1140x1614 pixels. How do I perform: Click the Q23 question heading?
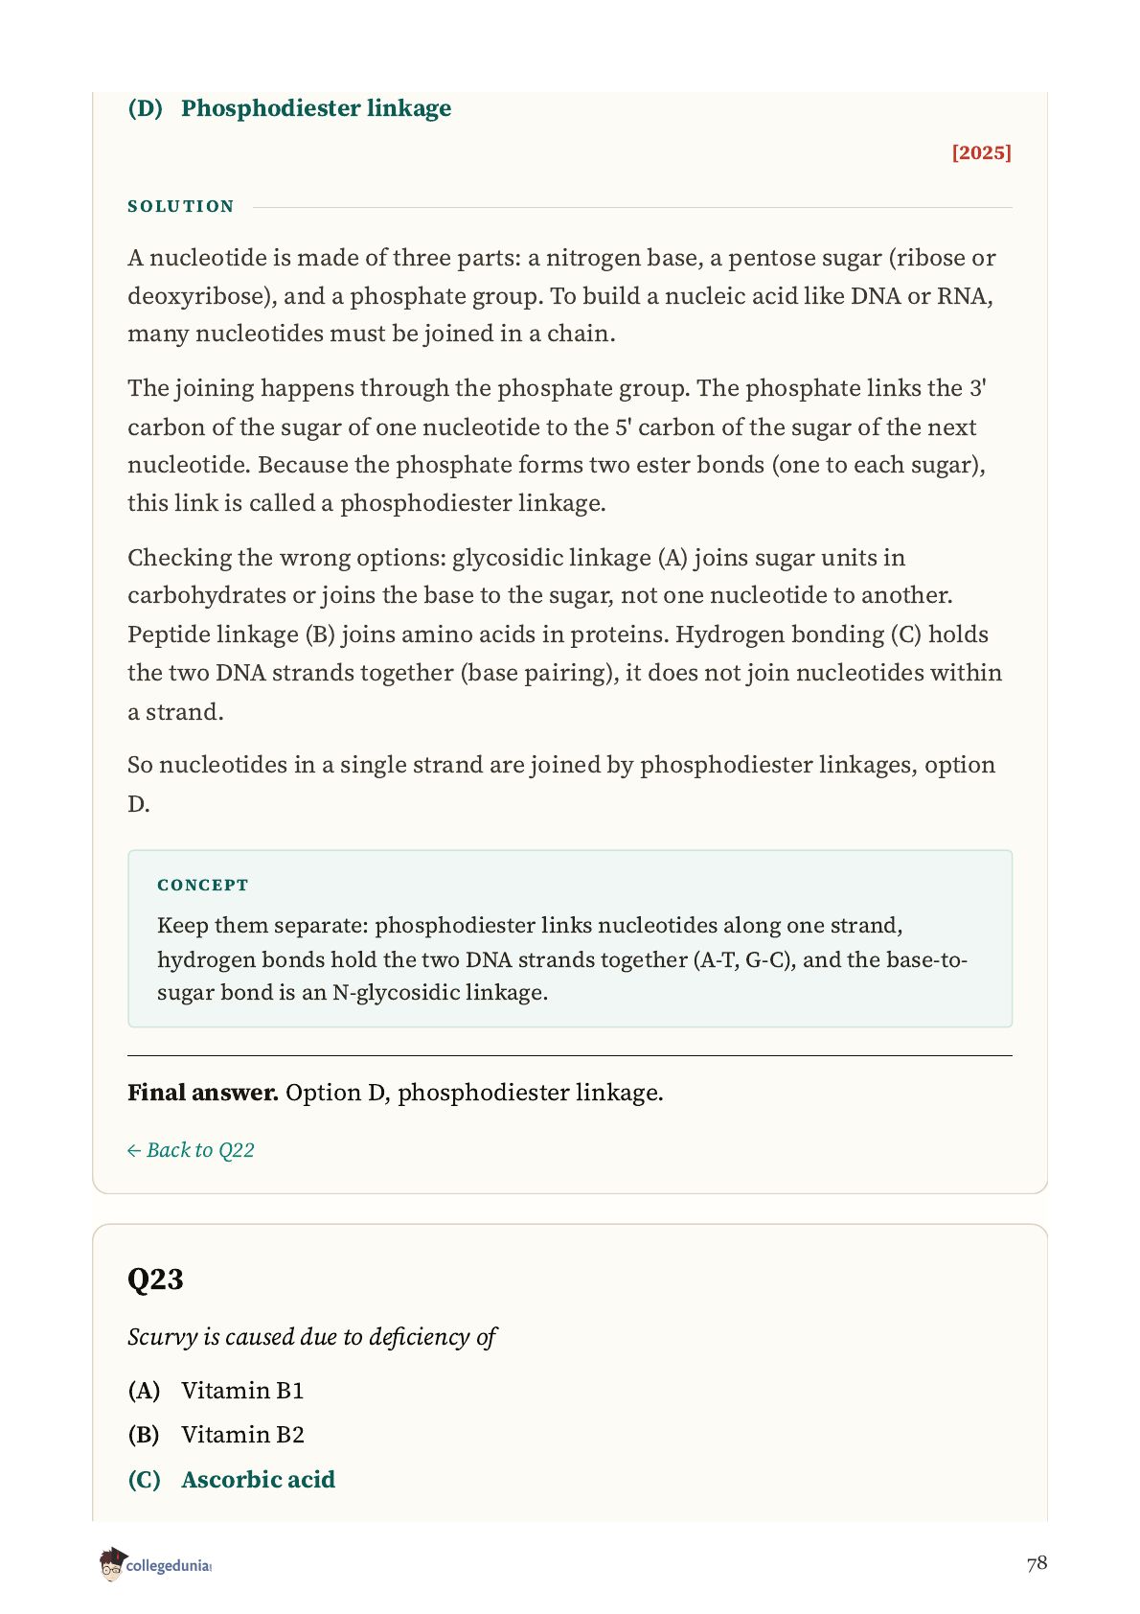point(155,1280)
